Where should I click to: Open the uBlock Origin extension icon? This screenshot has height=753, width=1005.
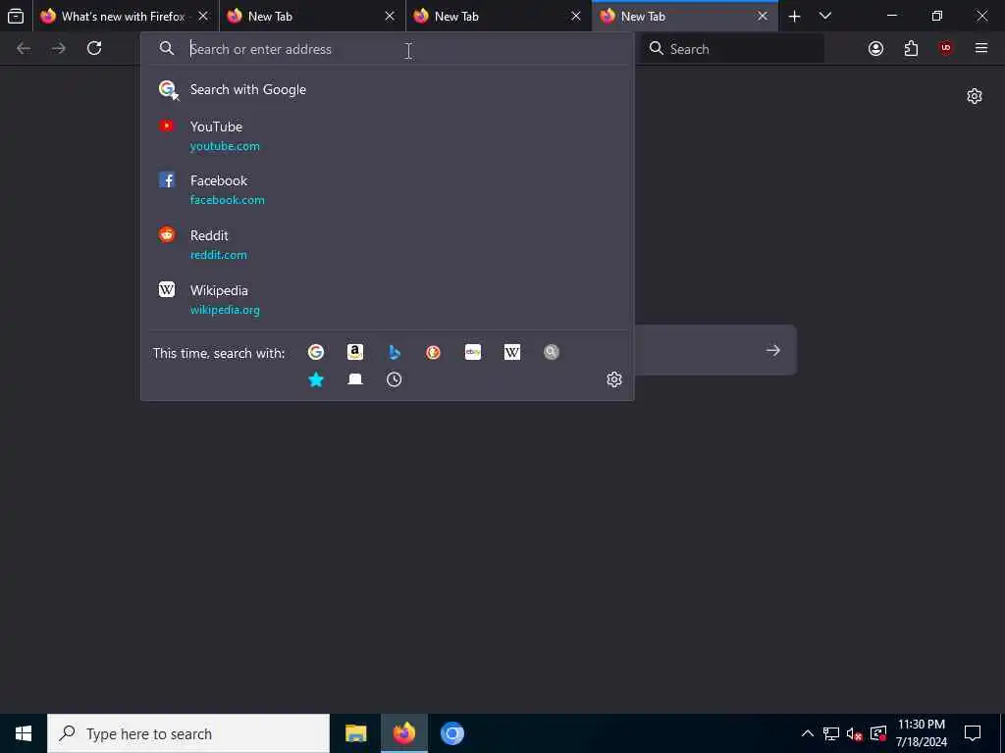pos(946,48)
